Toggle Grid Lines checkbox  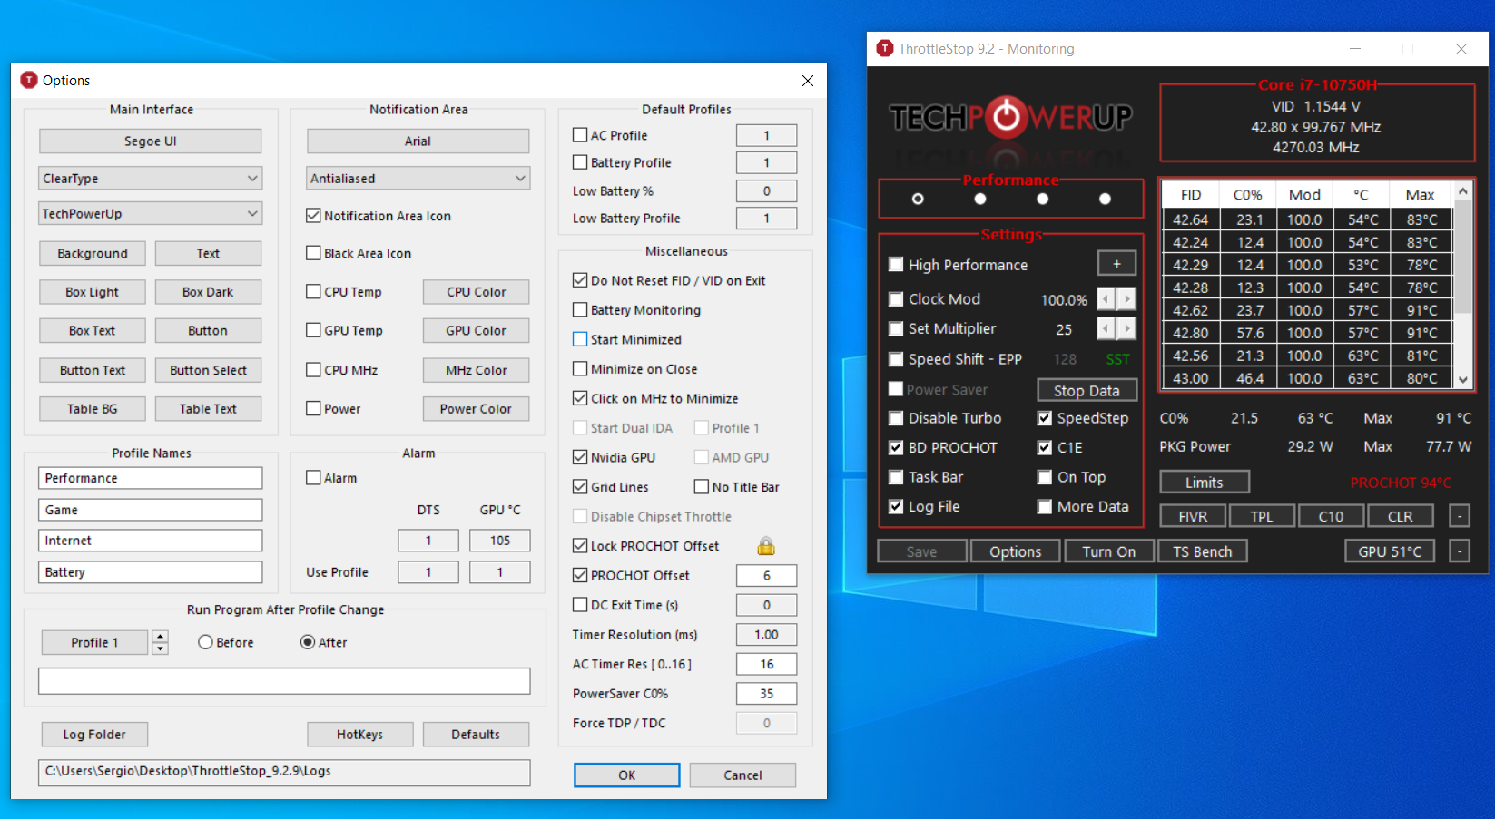click(580, 487)
